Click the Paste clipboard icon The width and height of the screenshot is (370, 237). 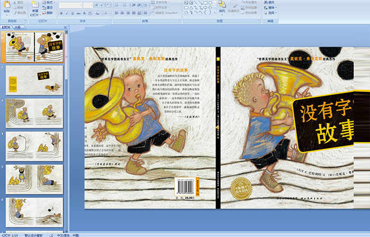tap(7, 4)
